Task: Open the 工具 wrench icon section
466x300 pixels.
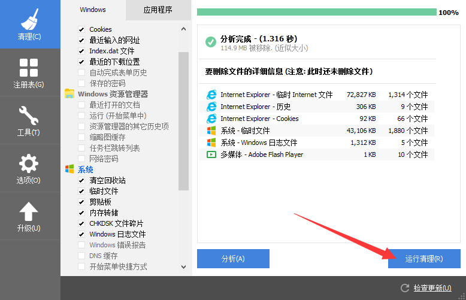Action: (29, 120)
